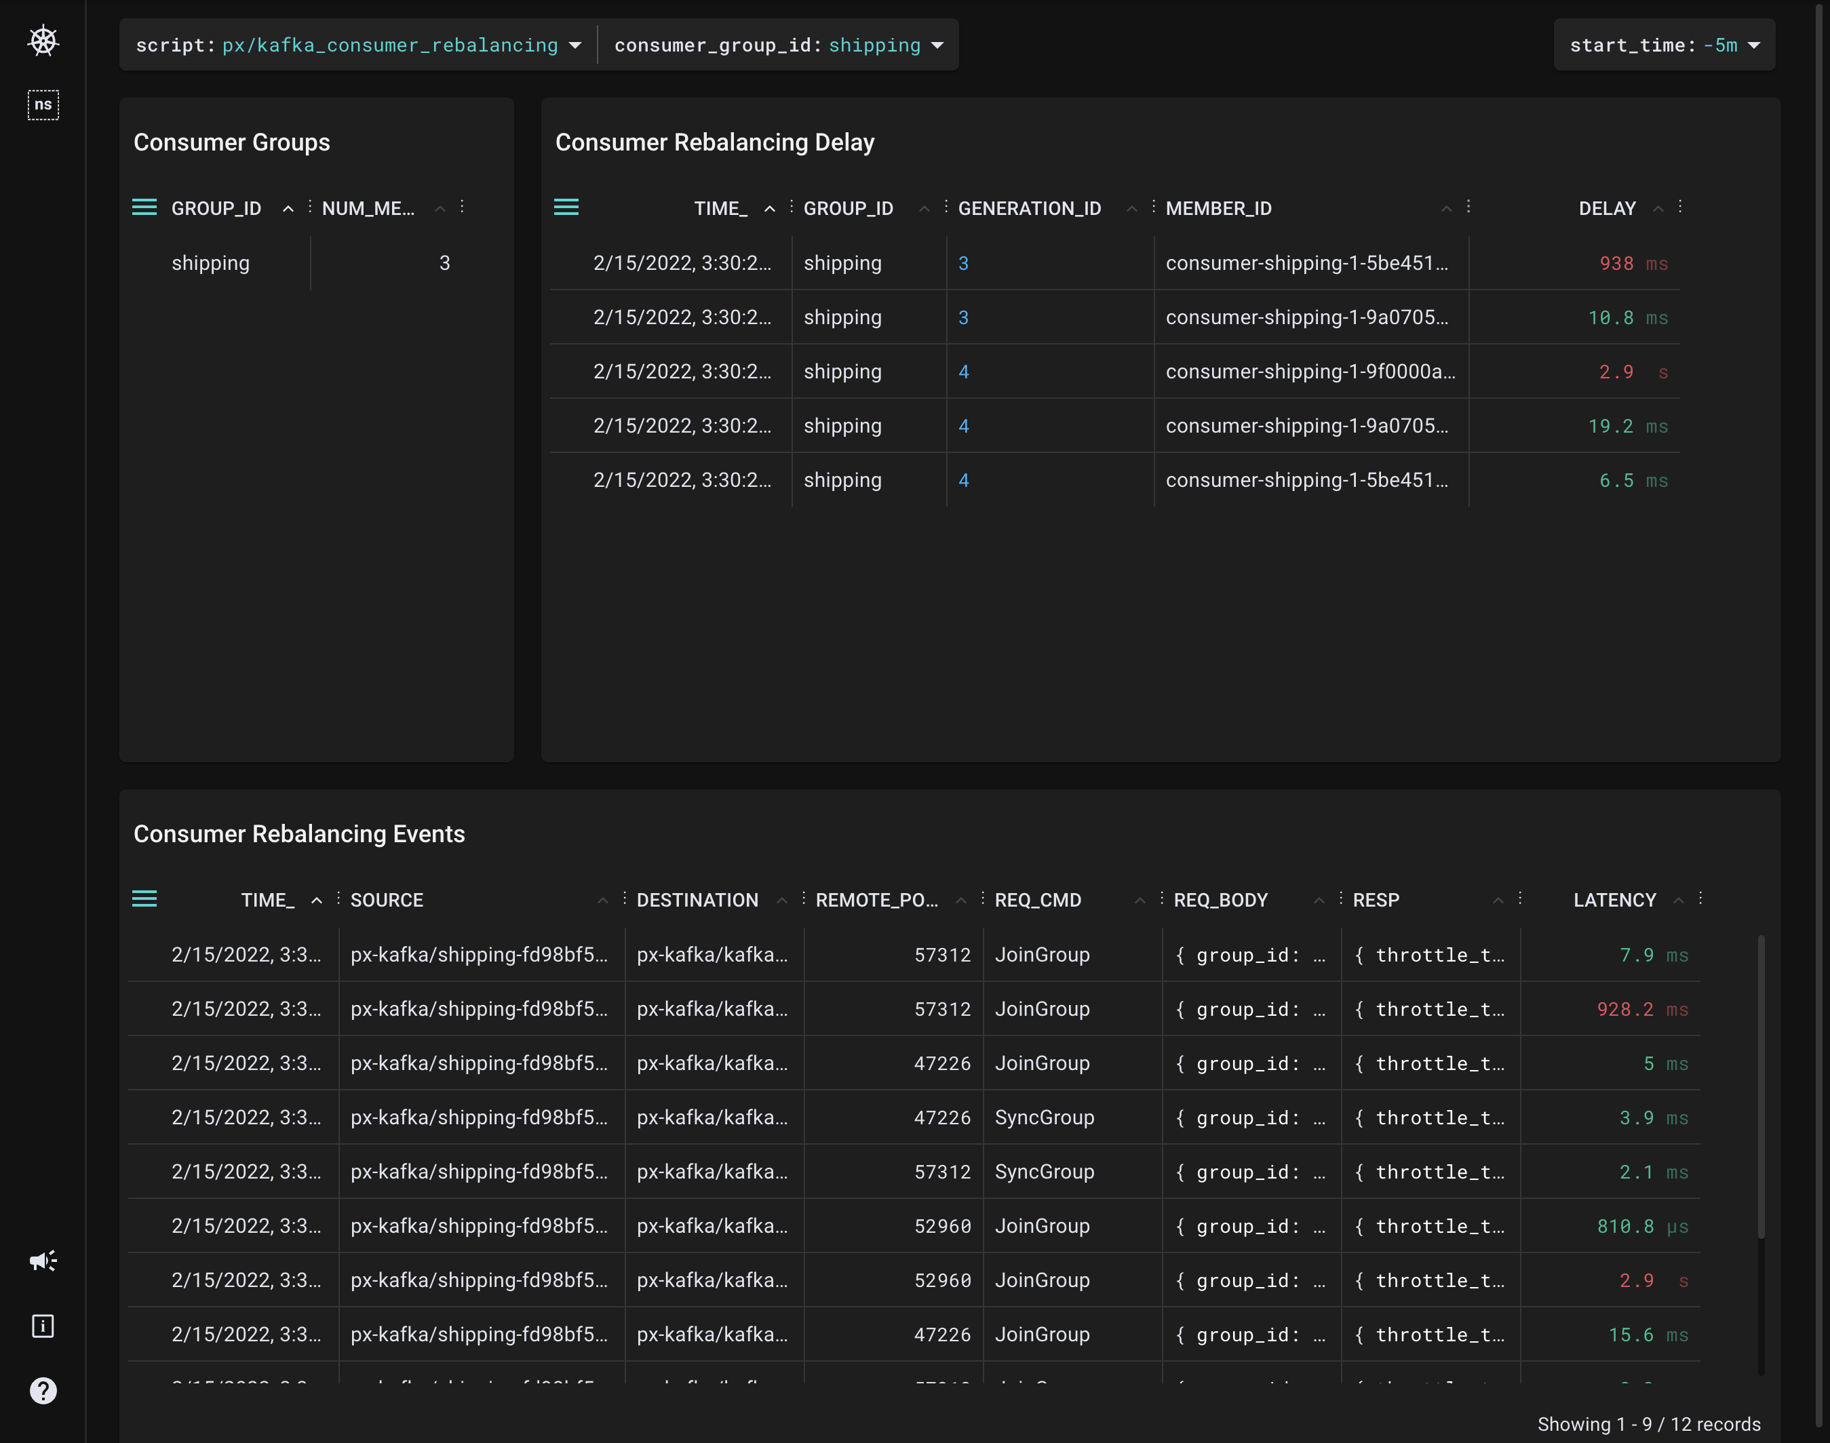Screen dimensions: 1830x1443
Task: Open Consumer Rebalancing Delay table hamburger menu
Action: pos(566,207)
